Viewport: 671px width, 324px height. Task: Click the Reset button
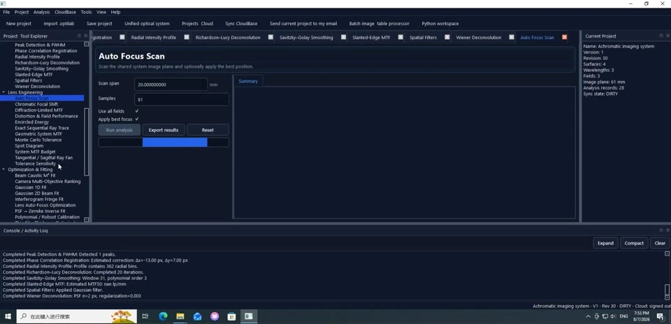click(x=208, y=130)
